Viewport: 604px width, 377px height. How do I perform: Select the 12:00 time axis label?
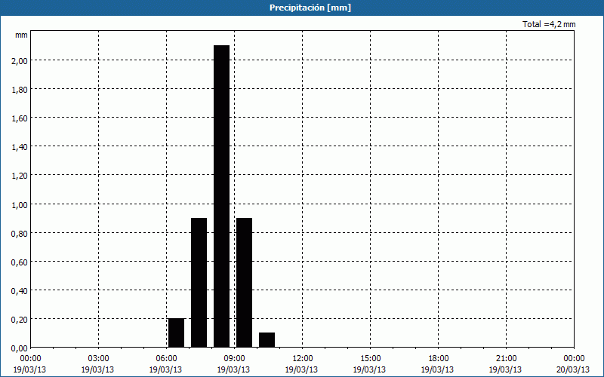coord(303,359)
